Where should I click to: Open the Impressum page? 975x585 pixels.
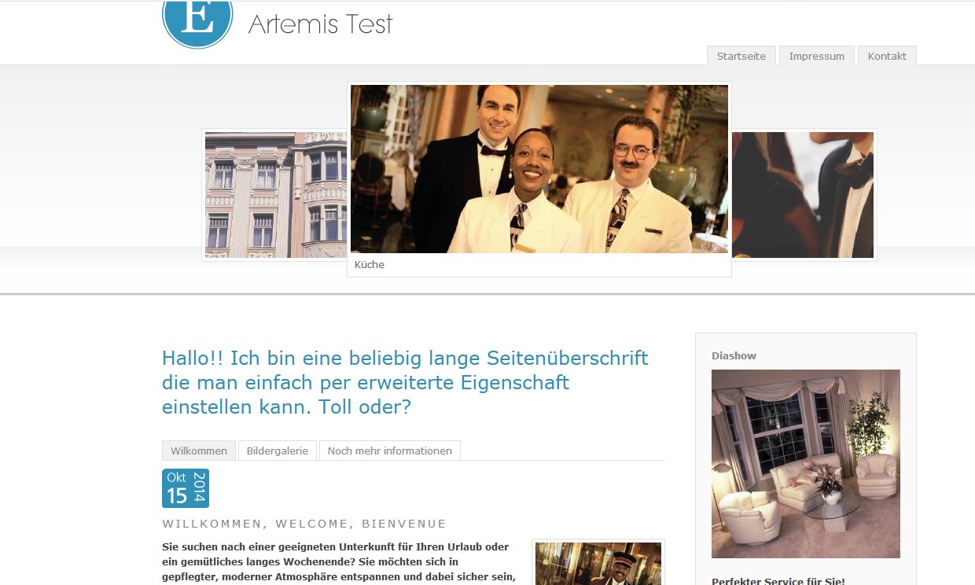pos(817,55)
